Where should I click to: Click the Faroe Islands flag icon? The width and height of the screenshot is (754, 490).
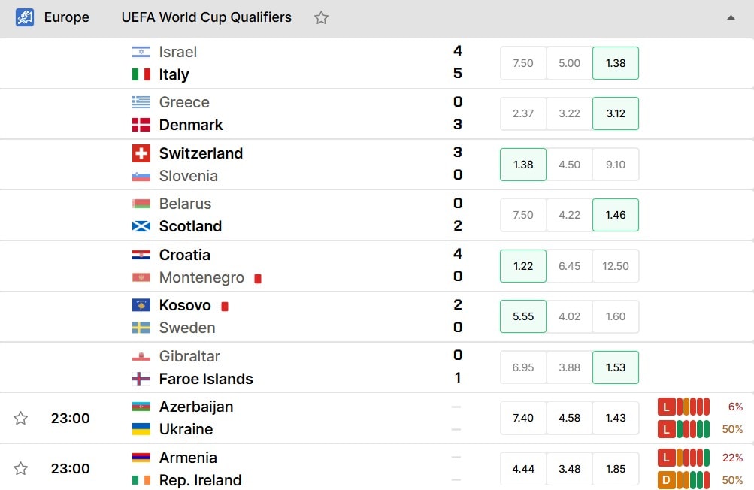[141, 379]
